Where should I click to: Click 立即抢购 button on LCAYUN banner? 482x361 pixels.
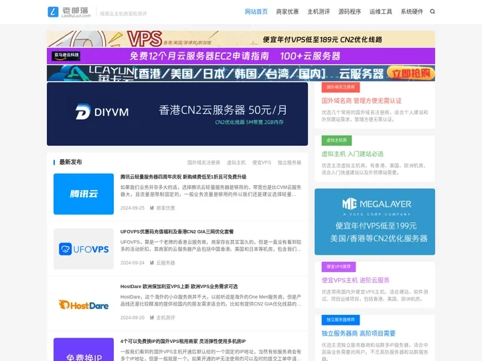(410, 73)
